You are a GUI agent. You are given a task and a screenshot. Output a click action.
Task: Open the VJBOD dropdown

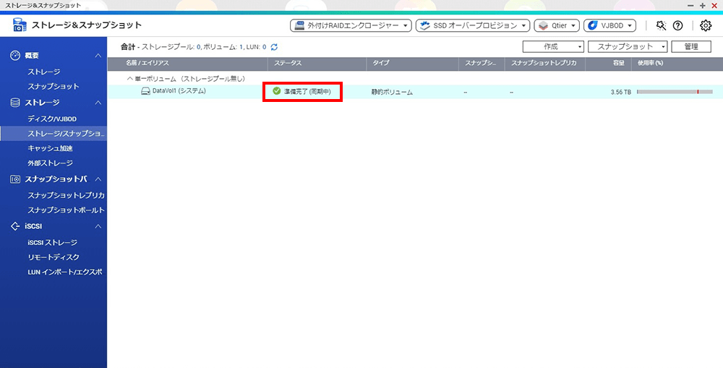(609, 25)
